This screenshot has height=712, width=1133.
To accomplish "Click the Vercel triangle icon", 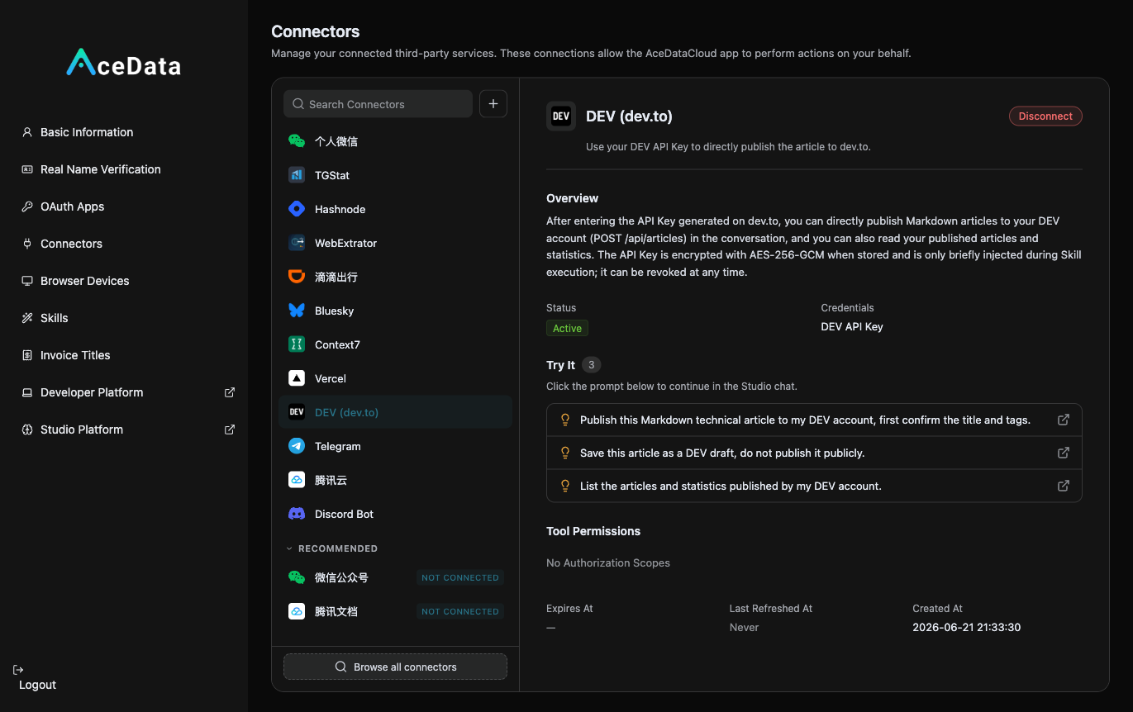I will pos(297,378).
